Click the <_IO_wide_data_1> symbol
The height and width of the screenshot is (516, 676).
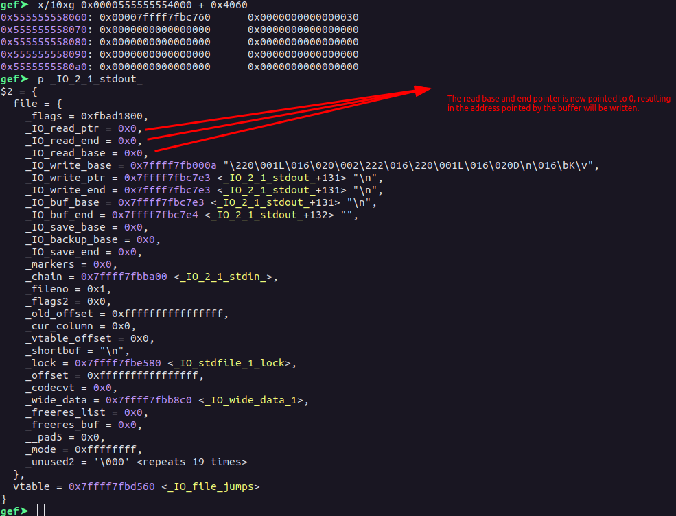pos(252,401)
